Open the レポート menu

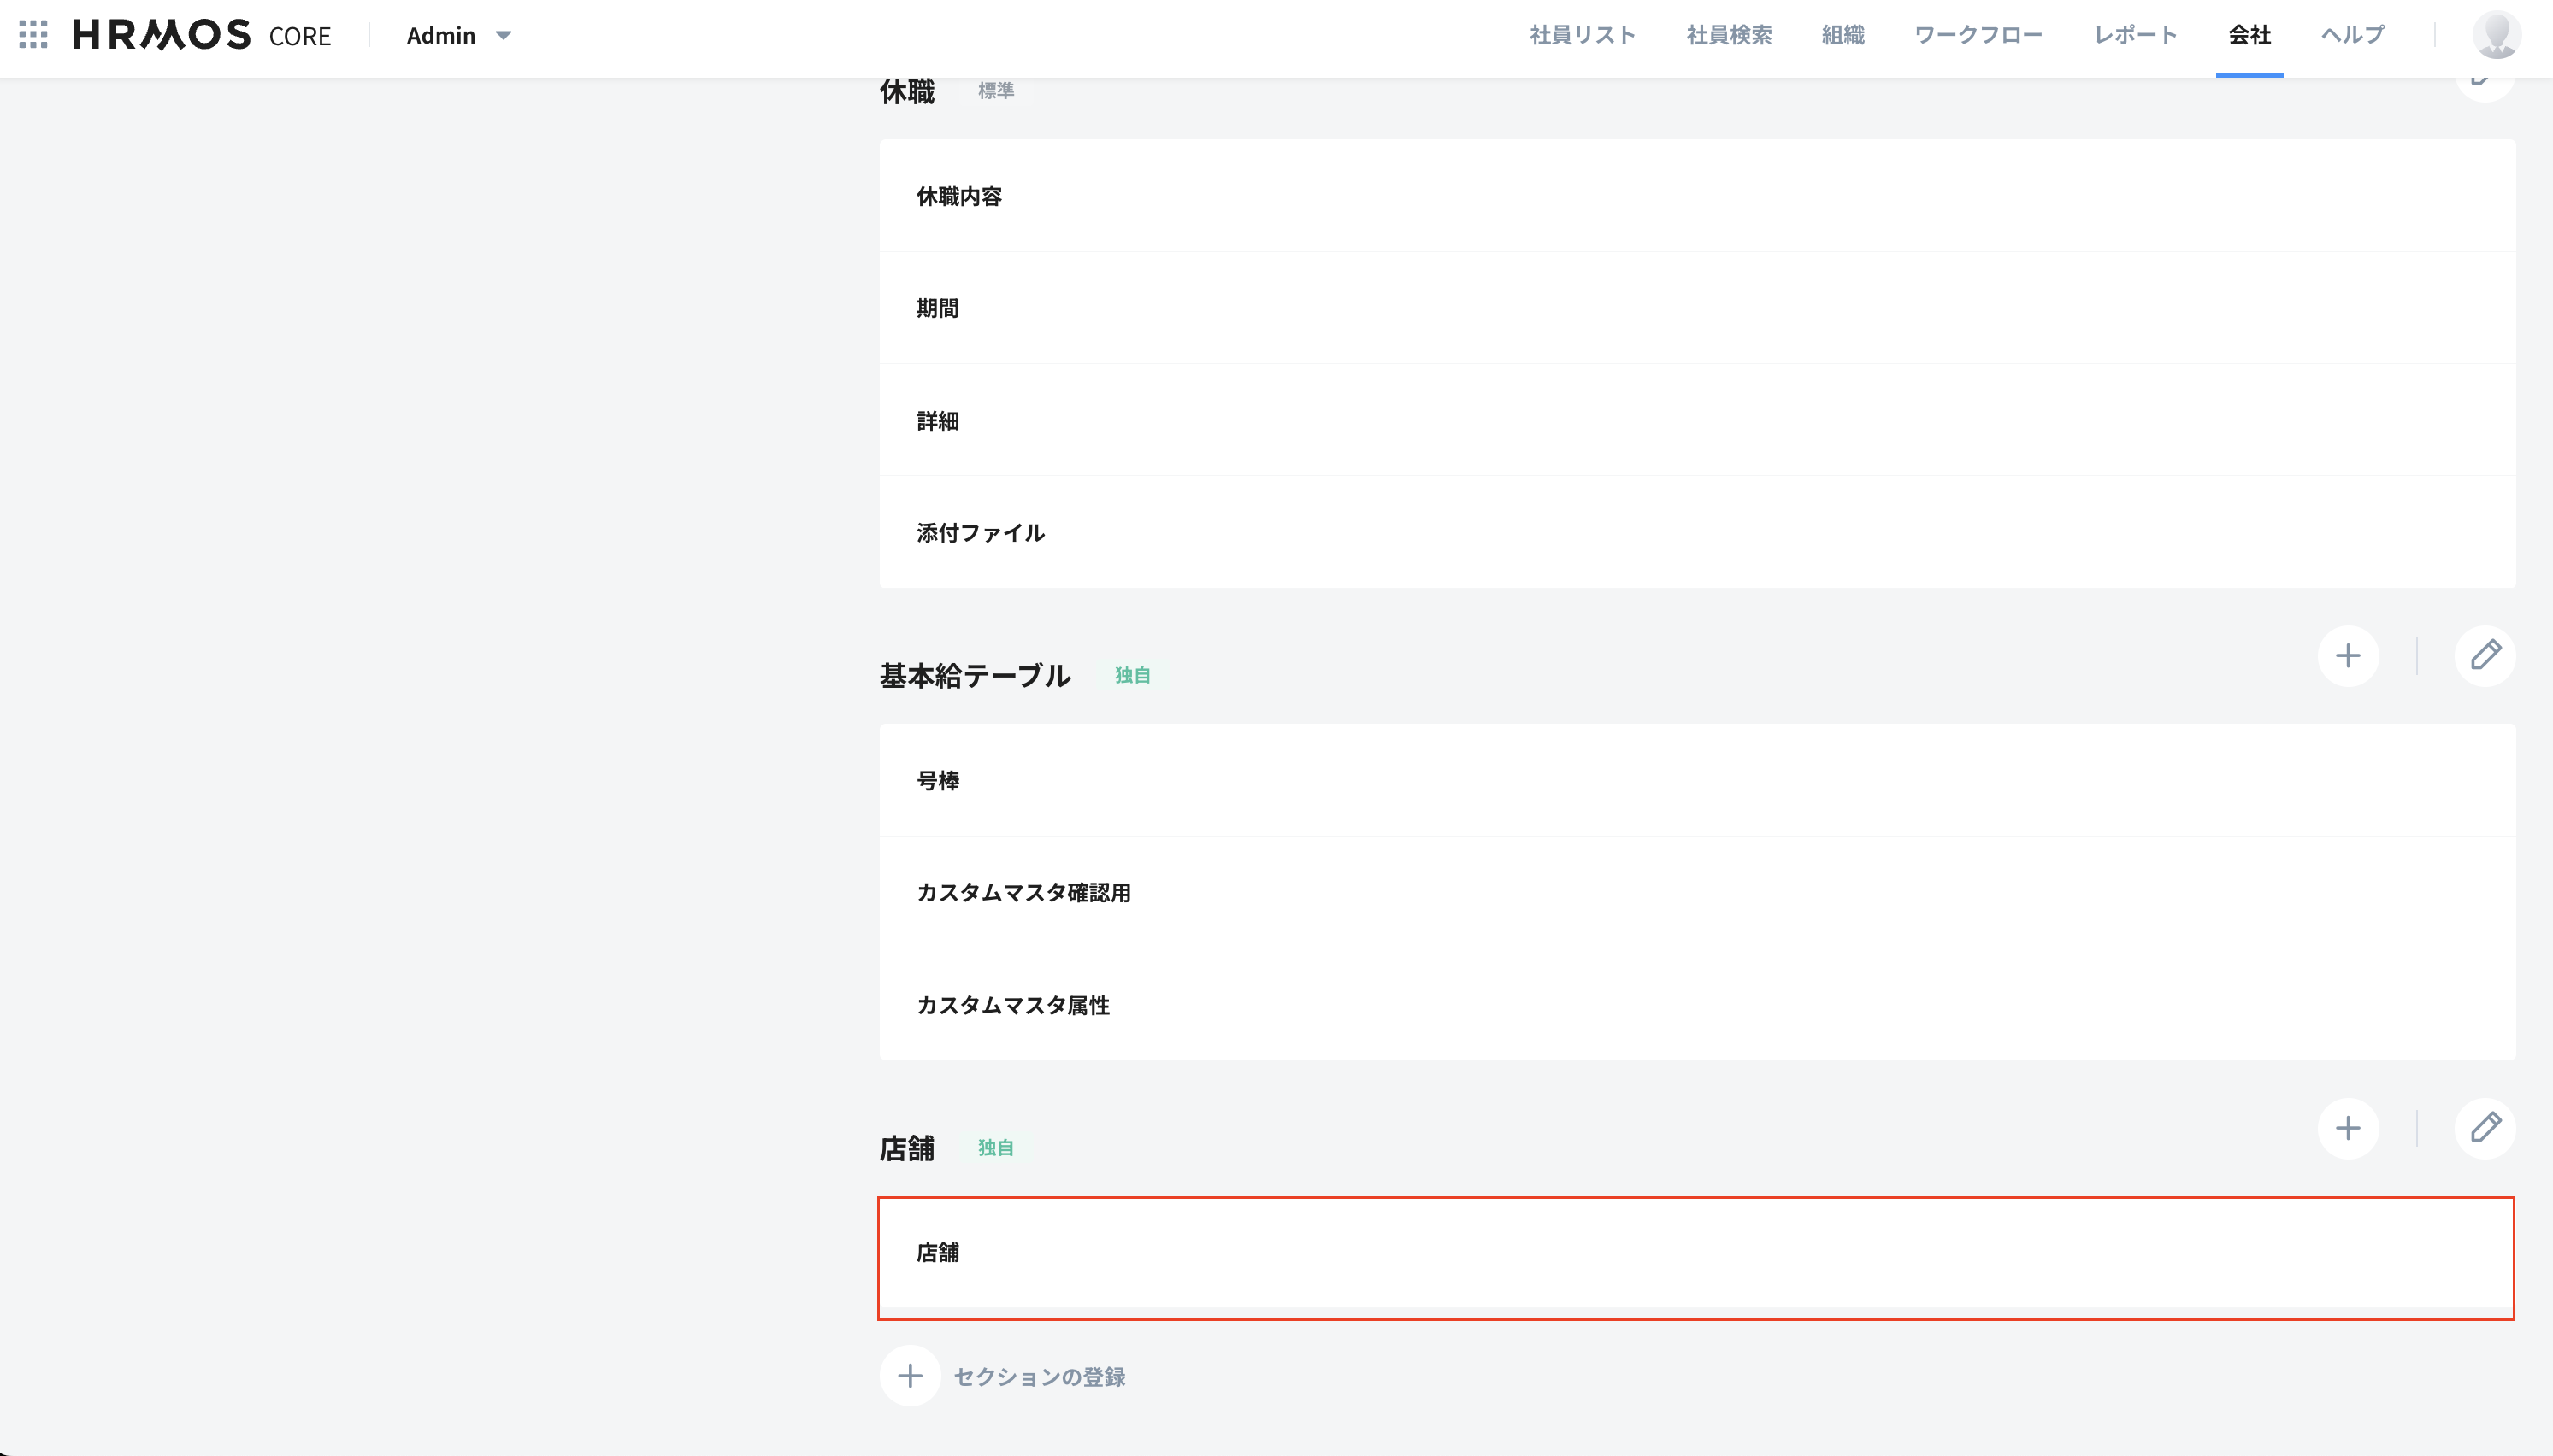[2135, 35]
